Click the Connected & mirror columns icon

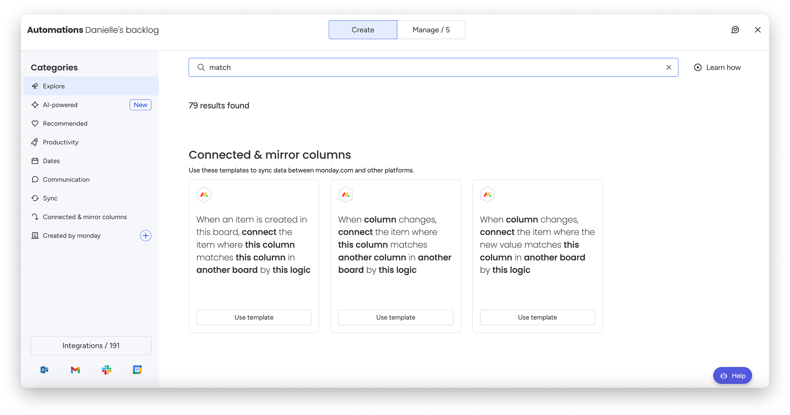click(x=35, y=217)
